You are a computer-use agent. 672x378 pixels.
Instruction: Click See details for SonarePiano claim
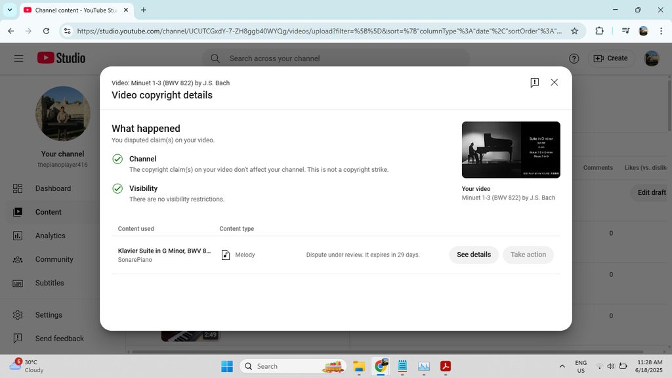[474, 255]
